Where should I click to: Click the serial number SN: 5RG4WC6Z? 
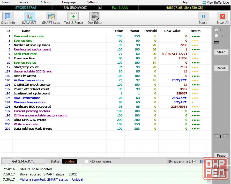[x=75, y=8]
